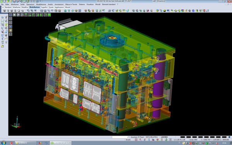Screen dimensions: 232x145
Task: Toggle the grid display icon in status bar
Action: point(170,140)
